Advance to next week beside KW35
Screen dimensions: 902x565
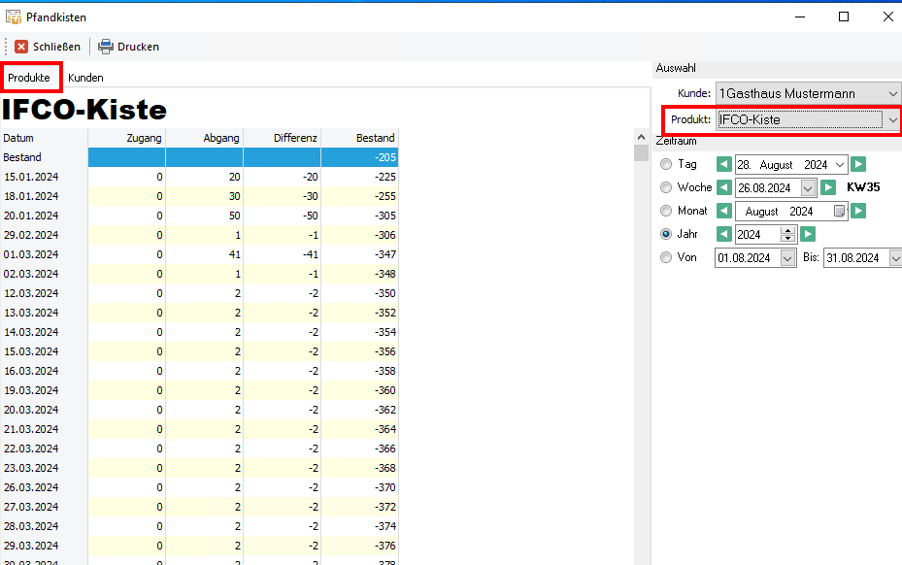(x=828, y=187)
